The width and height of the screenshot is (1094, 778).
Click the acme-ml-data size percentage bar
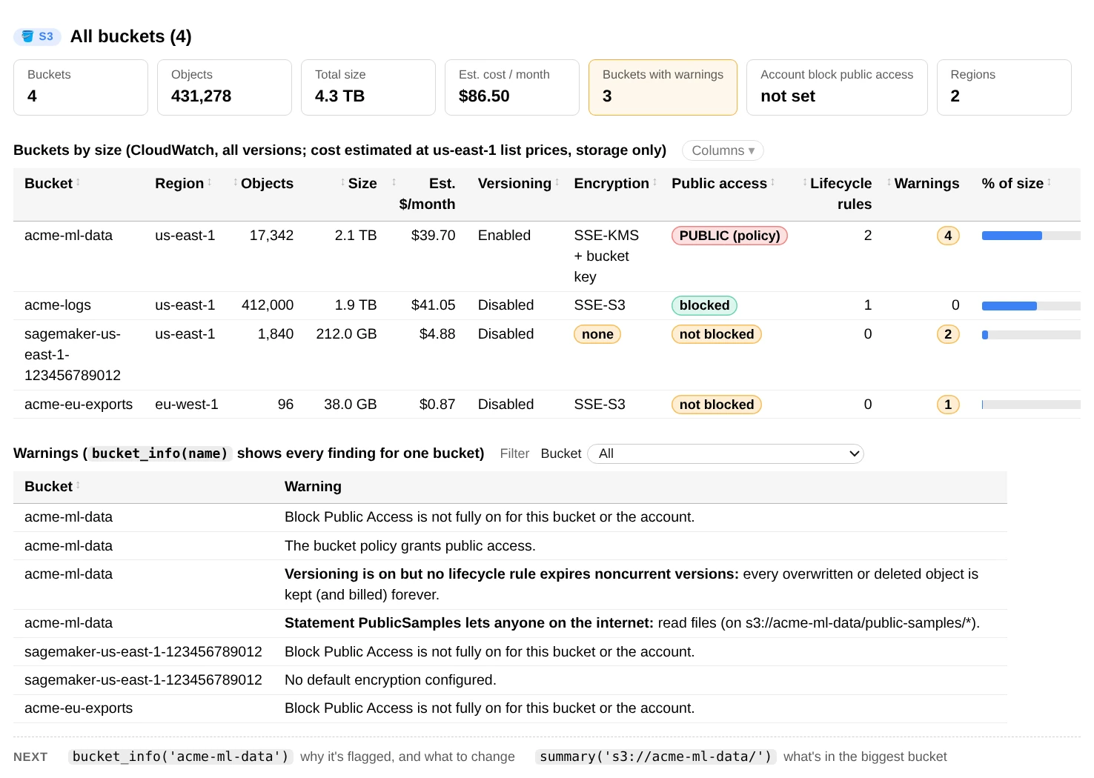pos(1031,236)
